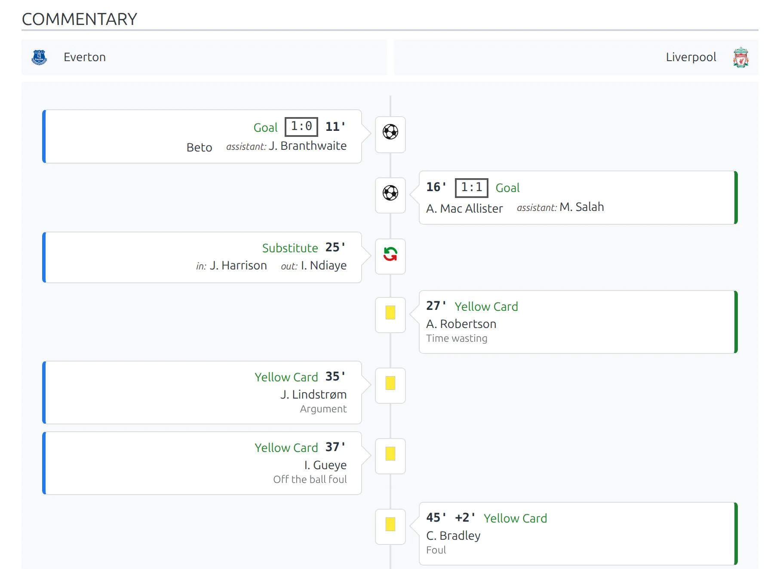Open the Everton team name link
Screen dimensions: 780x569
(x=85, y=57)
